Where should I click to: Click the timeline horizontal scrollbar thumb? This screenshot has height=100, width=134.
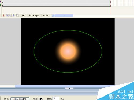click(64, 15)
